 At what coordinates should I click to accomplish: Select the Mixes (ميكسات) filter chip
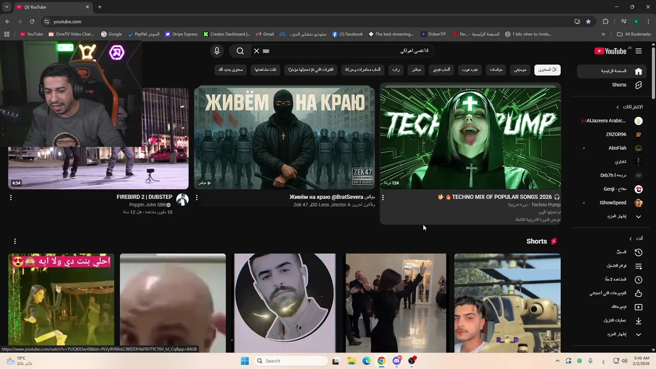coord(496,70)
